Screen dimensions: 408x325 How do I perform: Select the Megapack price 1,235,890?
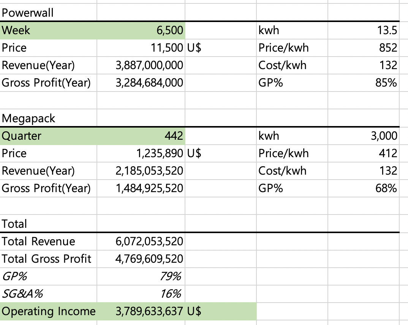pyautogui.click(x=141, y=153)
